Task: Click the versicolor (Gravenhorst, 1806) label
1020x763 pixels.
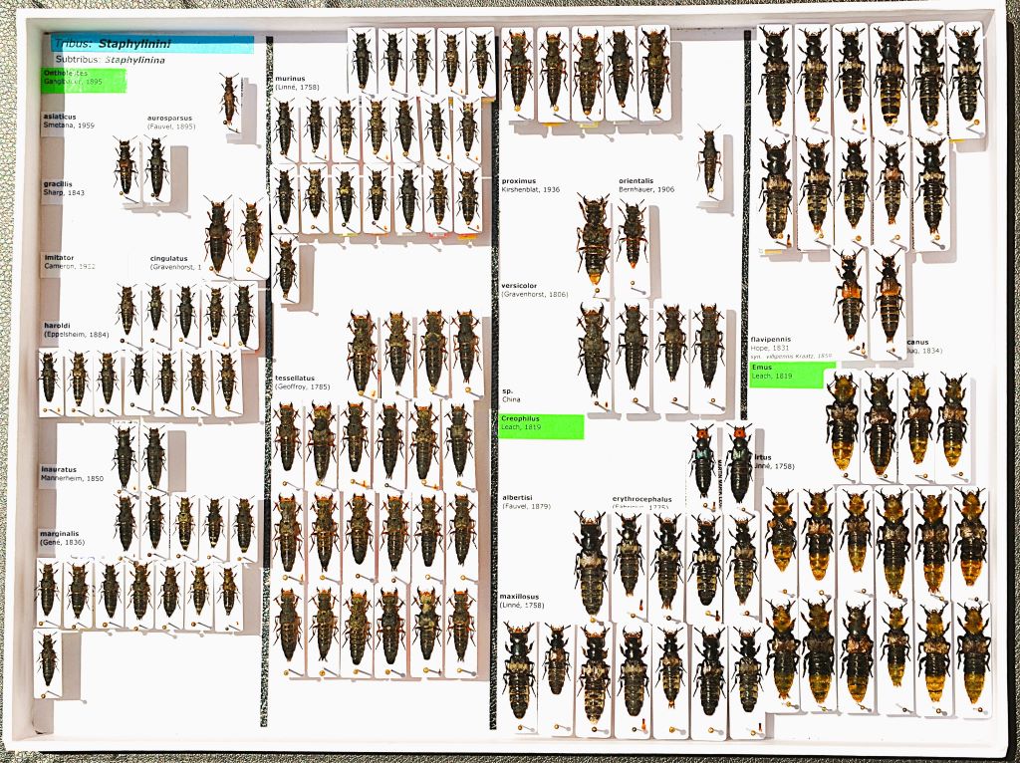Action: 535,290
